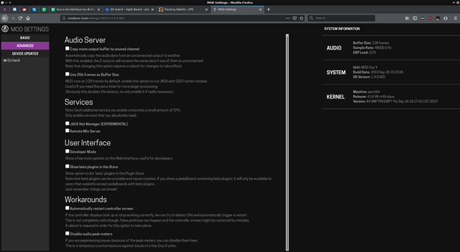Close the duo-x-cb-interface tab
460x252 pixels.
point(99,9)
